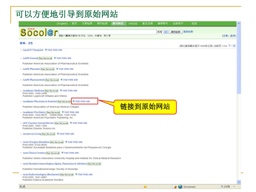Click into the journal search input field
The image size is (256, 192).
pos(107,32)
